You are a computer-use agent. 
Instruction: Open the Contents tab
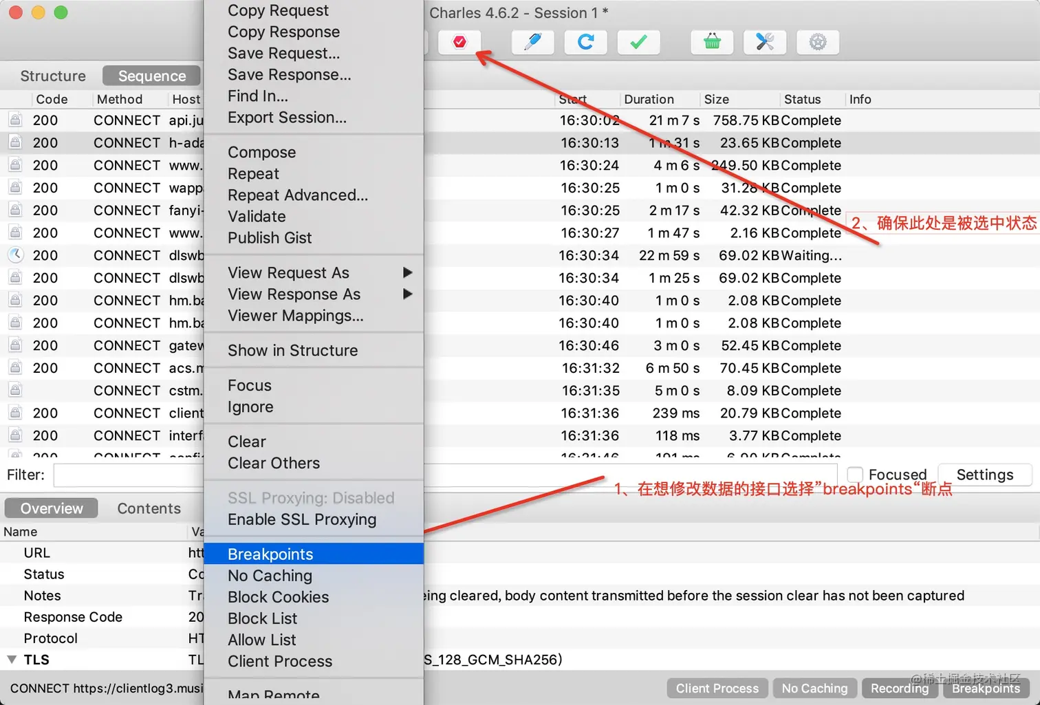[149, 508]
